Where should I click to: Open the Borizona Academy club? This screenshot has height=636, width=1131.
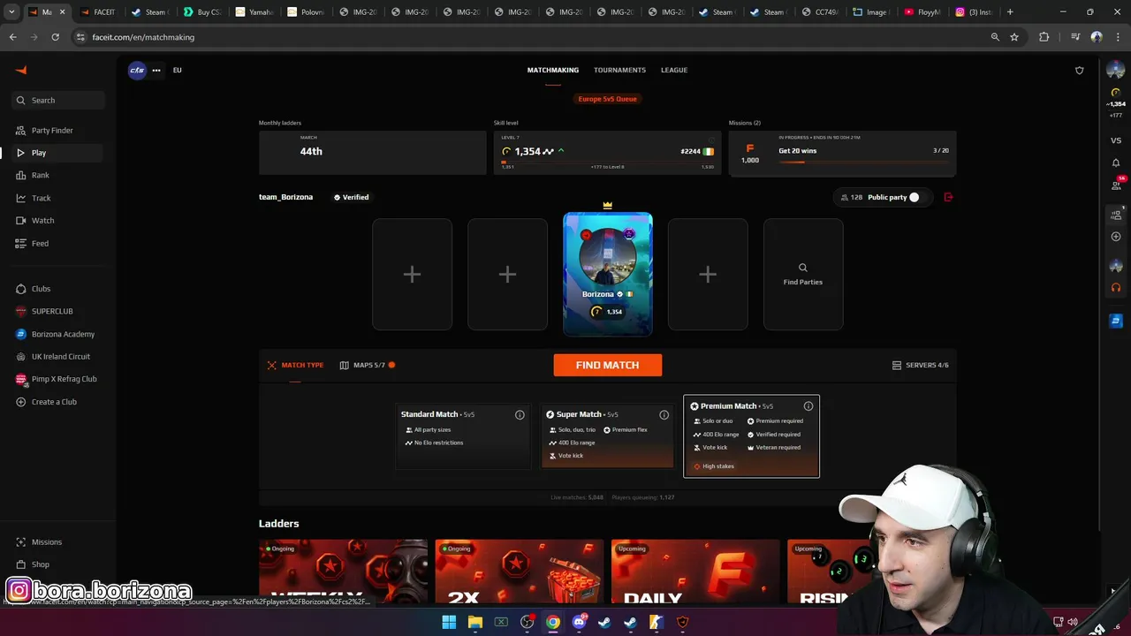63,334
